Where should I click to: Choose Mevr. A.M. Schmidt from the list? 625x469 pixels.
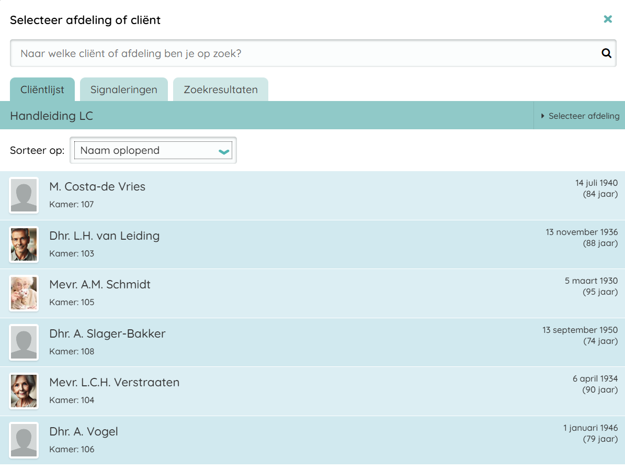(x=100, y=285)
